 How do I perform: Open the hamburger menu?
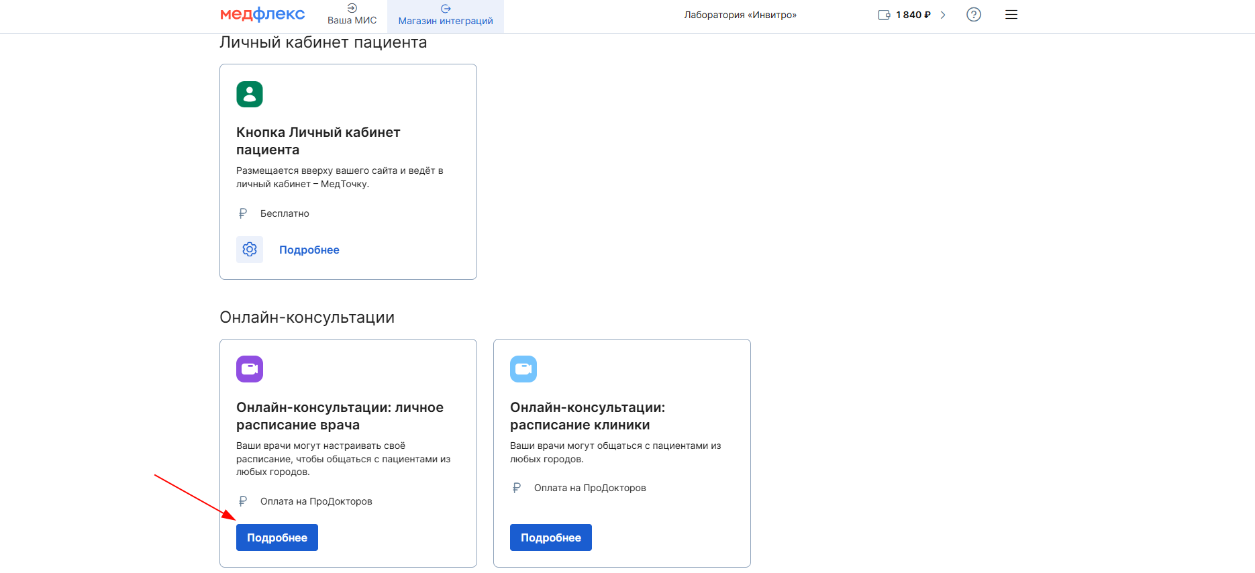(x=1011, y=15)
